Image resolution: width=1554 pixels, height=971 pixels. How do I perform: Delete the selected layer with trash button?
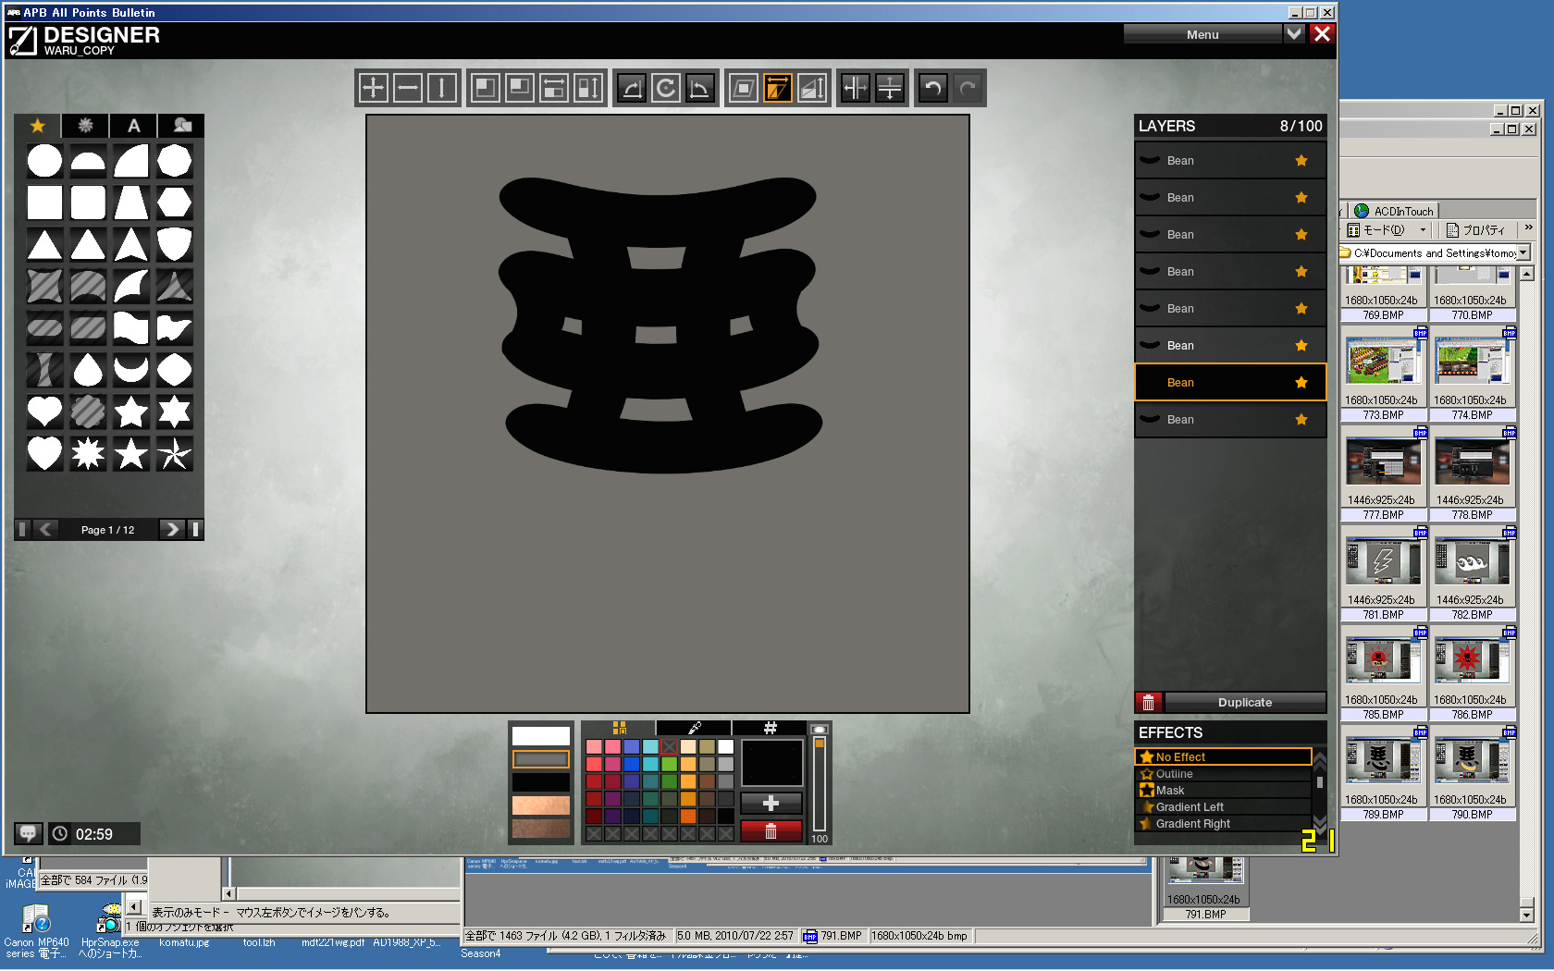tap(1148, 702)
